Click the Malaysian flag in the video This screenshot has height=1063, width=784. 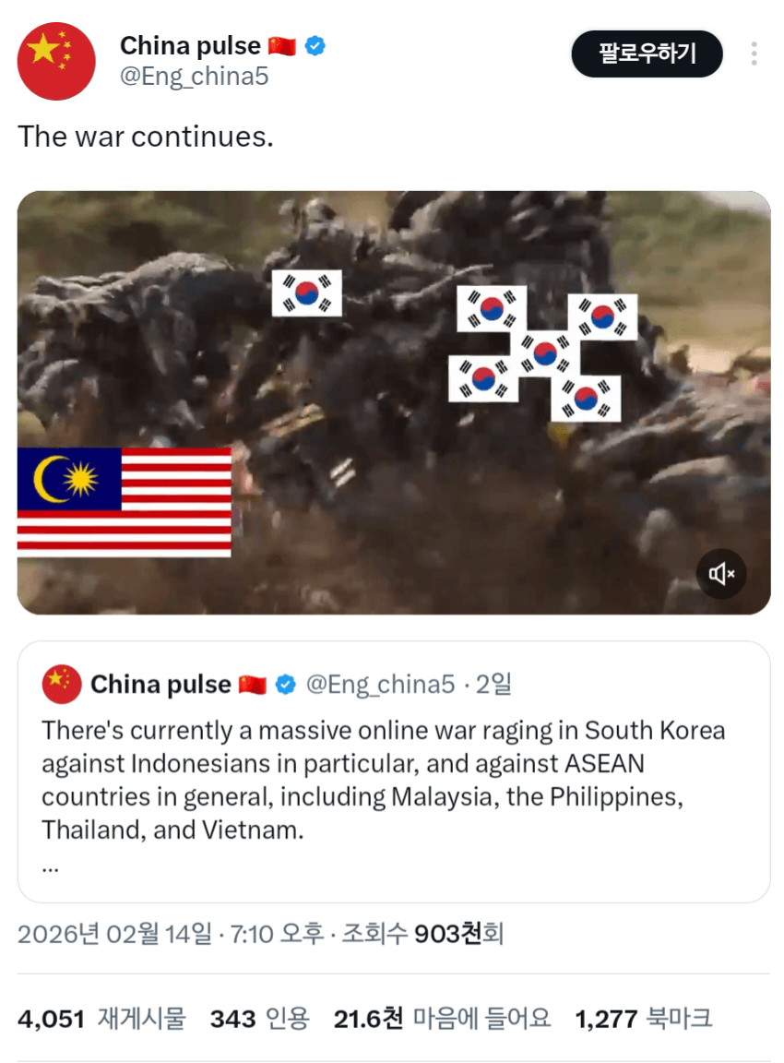click(x=124, y=502)
